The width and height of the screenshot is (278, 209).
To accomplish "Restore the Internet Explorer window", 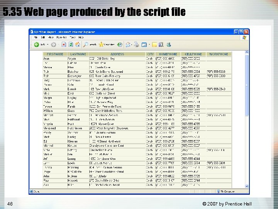I will (241, 32).
